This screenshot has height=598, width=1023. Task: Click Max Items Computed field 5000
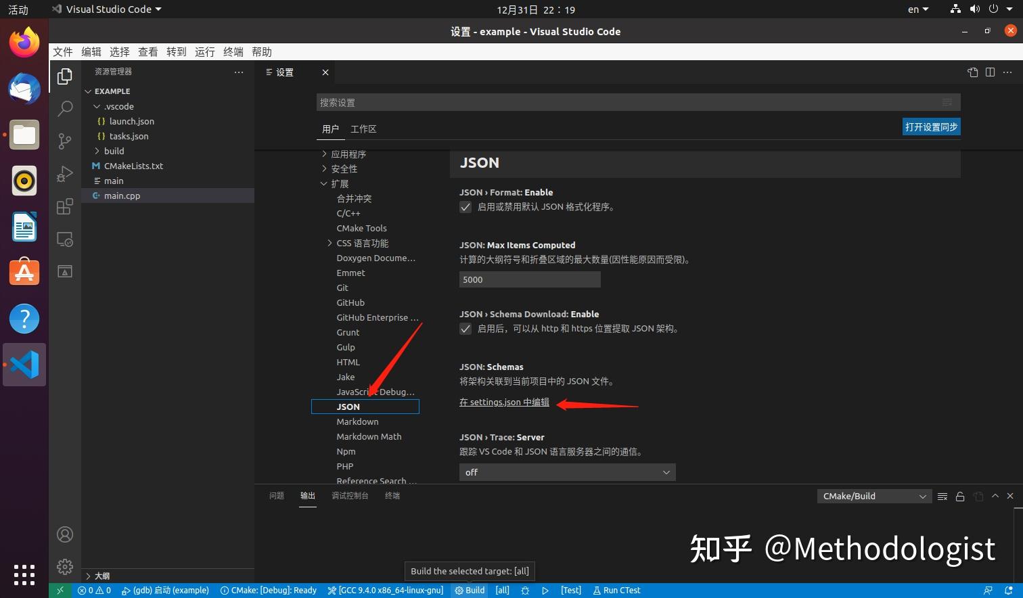point(530,279)
